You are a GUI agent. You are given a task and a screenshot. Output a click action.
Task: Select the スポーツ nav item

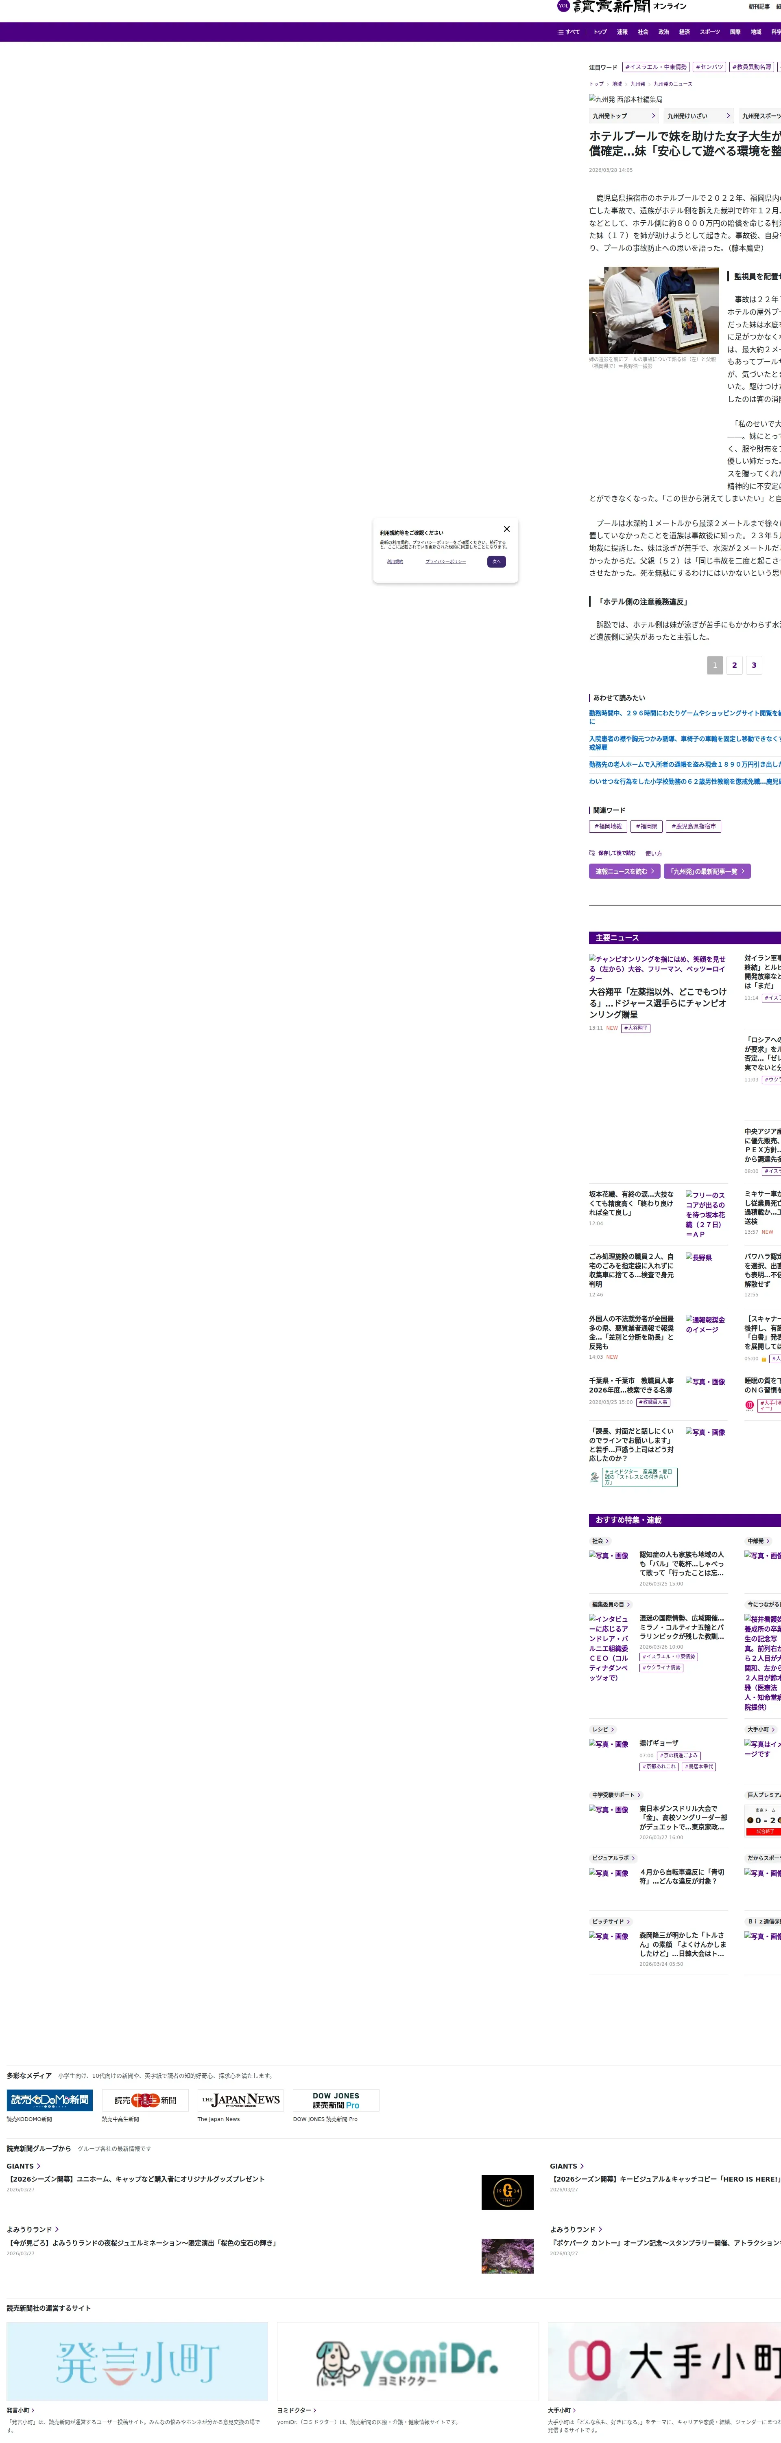click(x=710, y=32)
